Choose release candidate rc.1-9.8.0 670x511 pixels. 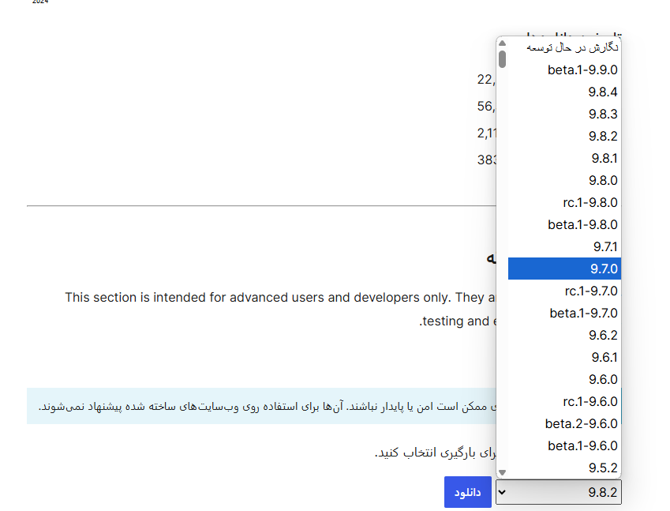(564, 202)
